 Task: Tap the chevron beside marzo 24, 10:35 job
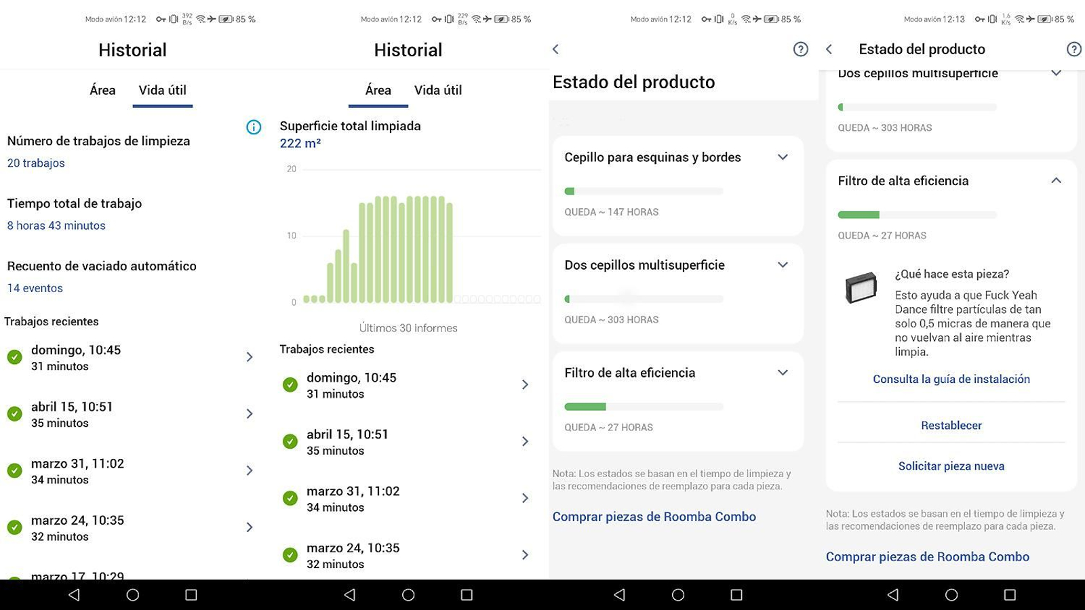click(250, 527)
